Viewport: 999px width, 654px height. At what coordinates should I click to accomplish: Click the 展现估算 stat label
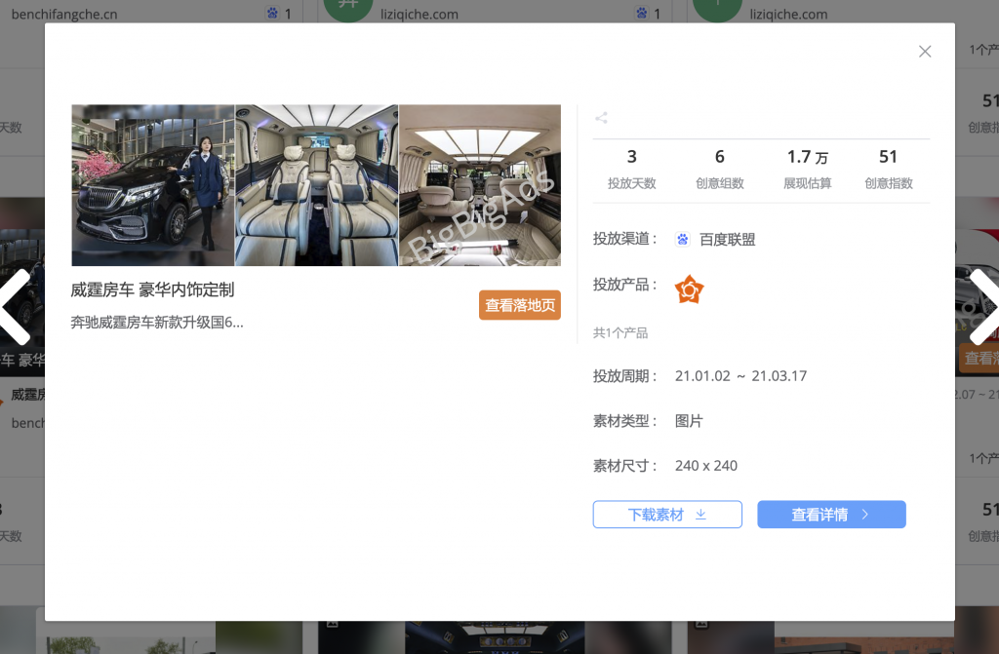(x=807, y=183)
